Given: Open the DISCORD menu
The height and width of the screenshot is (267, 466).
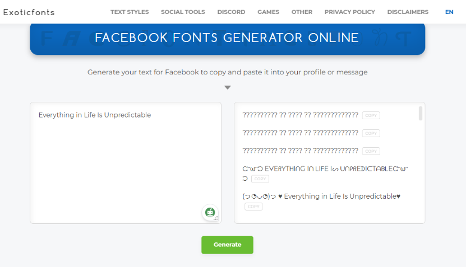Looking at the screenshot, I should coord(231,12).
